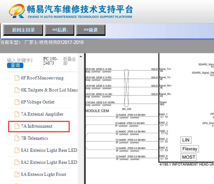The image size is (214, 184).
Task: Click the Signal_Tx+ pin label
Action: pos(165,70)
